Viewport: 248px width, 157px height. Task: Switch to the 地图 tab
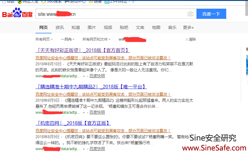pos(156,27)
